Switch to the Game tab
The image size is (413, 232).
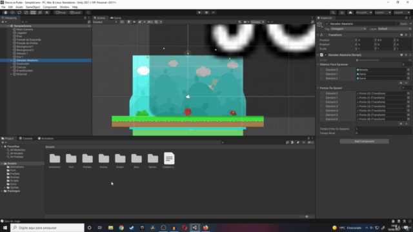(116, 18)
